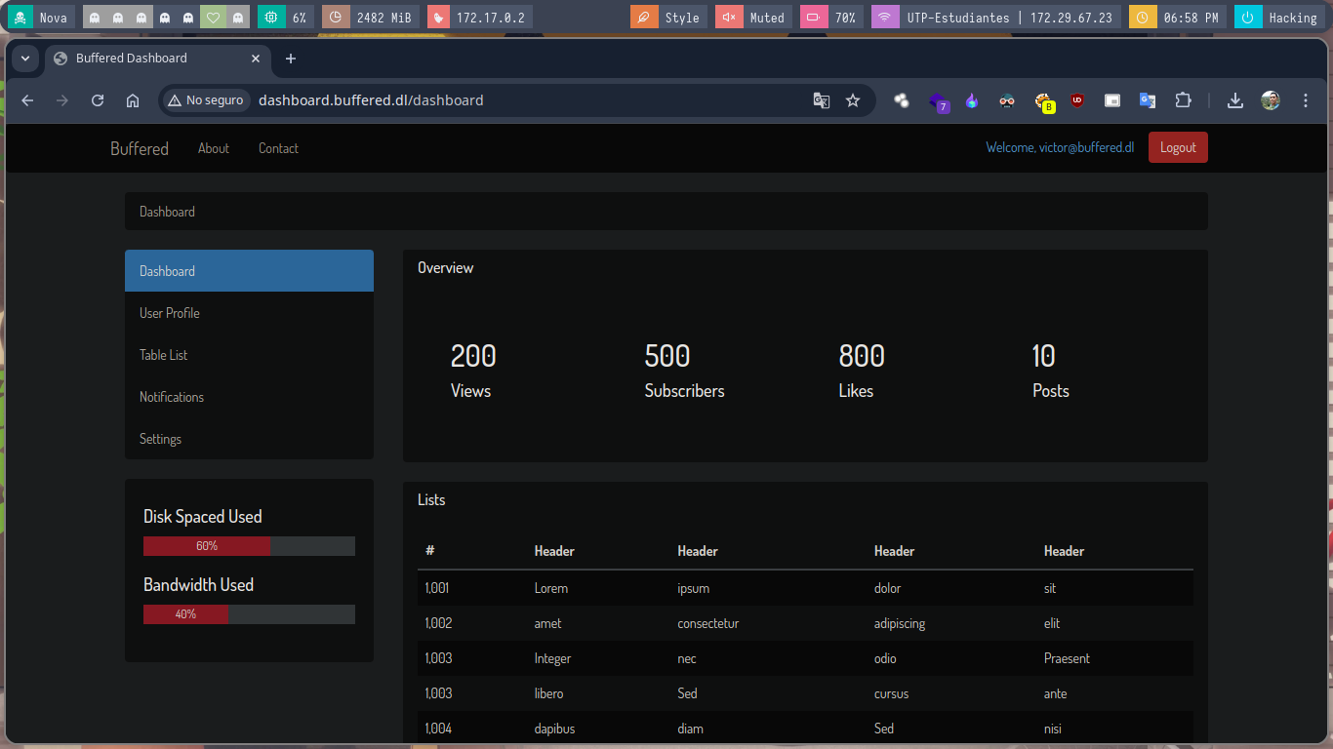
Task: Open Table List from the sidebar menu
Action: coord(164,355)
